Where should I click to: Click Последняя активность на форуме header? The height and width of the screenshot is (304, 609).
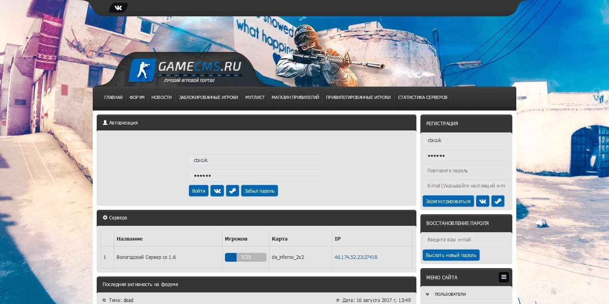pos(140,284)
